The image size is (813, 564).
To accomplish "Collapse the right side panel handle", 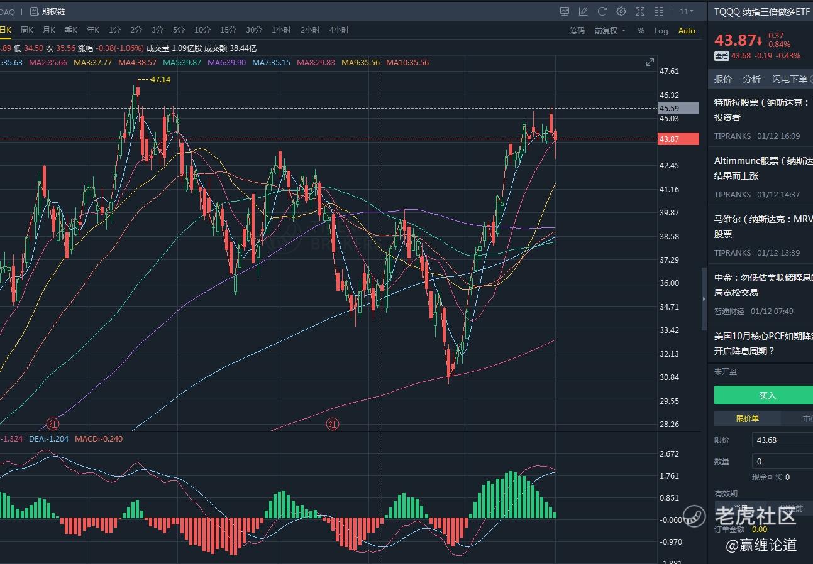I will pyautogui.click(x=704, y=299).
